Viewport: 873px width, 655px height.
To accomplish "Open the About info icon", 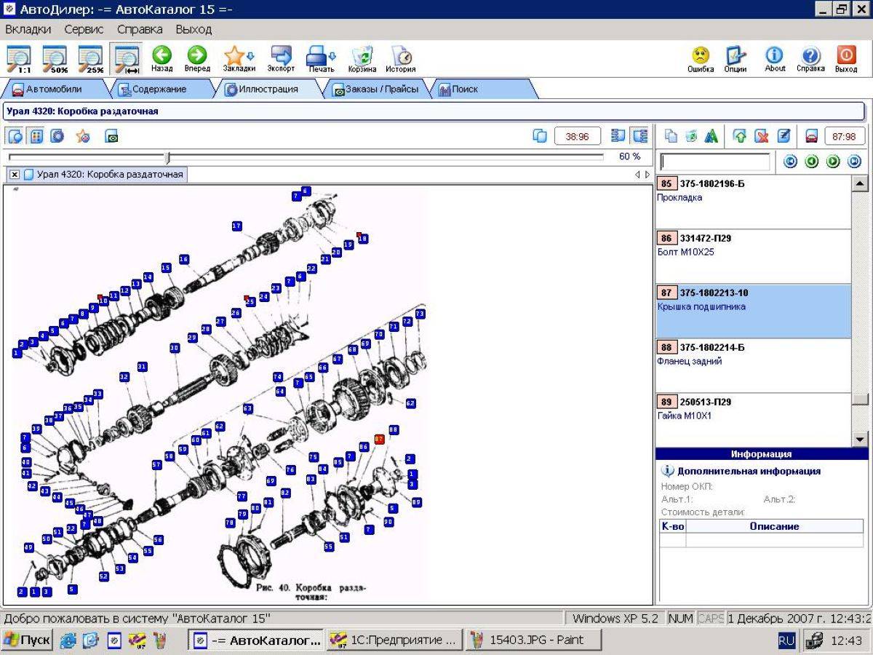I will click(775, 60).
